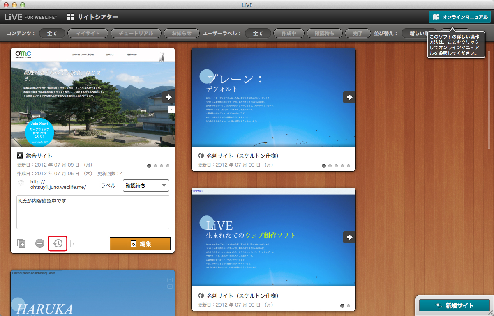
Task: Select 名刺サイト title under the プレーン thumbnail
Action: pyautogui.click(x=243, y=156)
